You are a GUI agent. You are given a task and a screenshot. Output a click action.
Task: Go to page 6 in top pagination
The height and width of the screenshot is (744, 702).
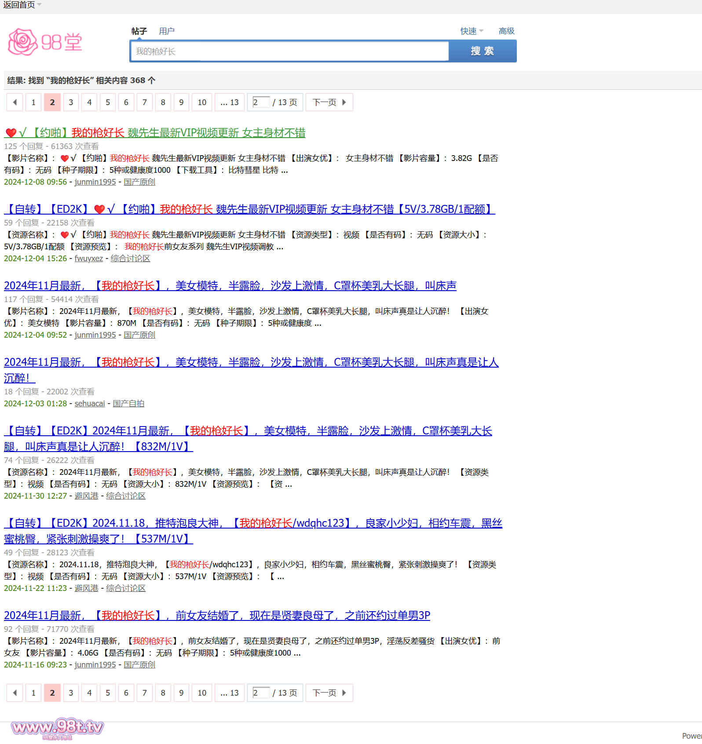point(126,102)
